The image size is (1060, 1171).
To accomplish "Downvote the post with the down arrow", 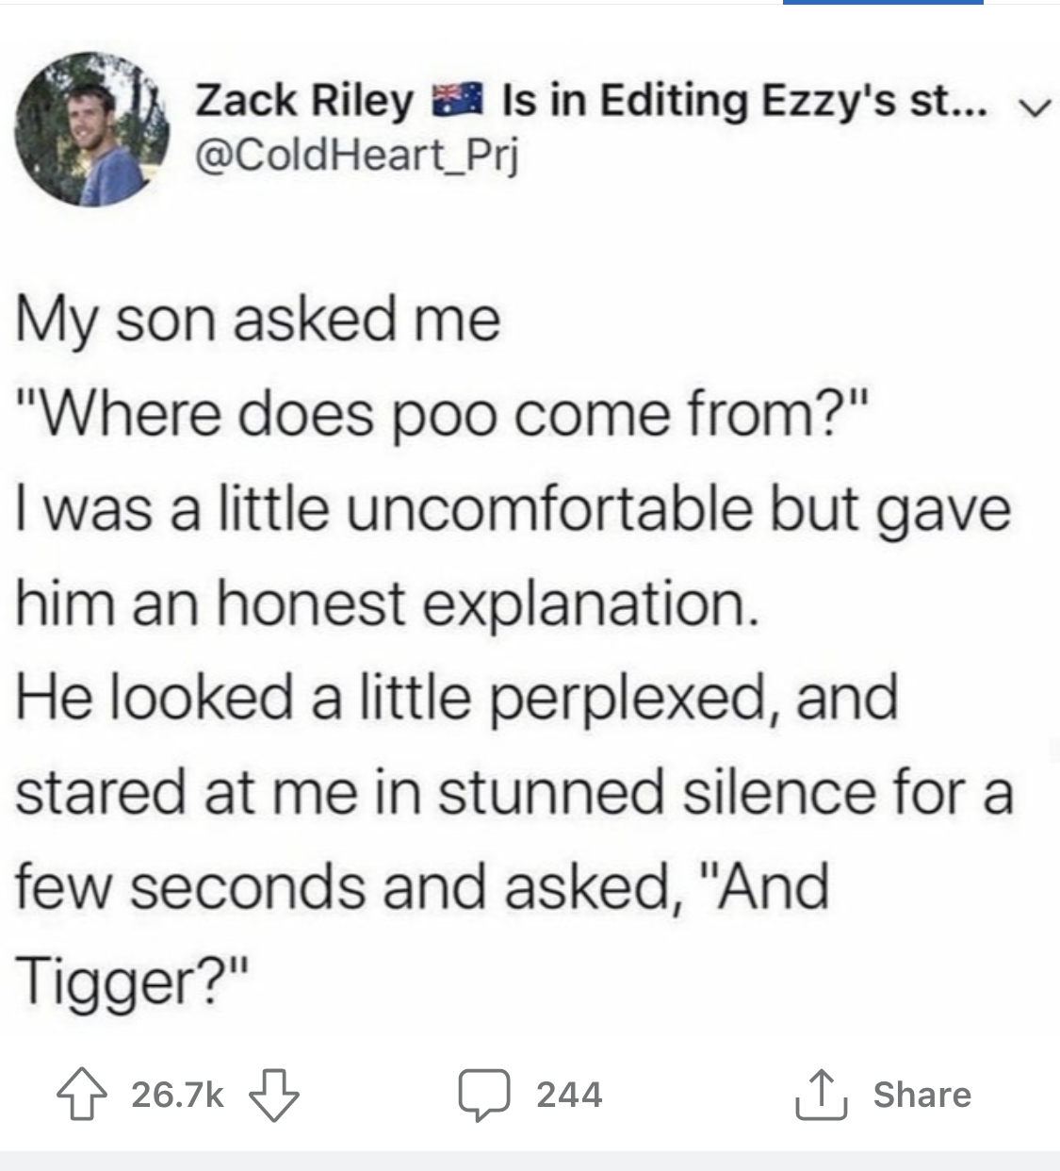I will pos(274,1096).
